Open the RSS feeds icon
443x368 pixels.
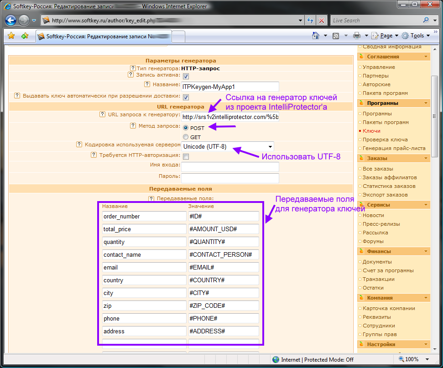pyautogui.click(x=336, y=36)
